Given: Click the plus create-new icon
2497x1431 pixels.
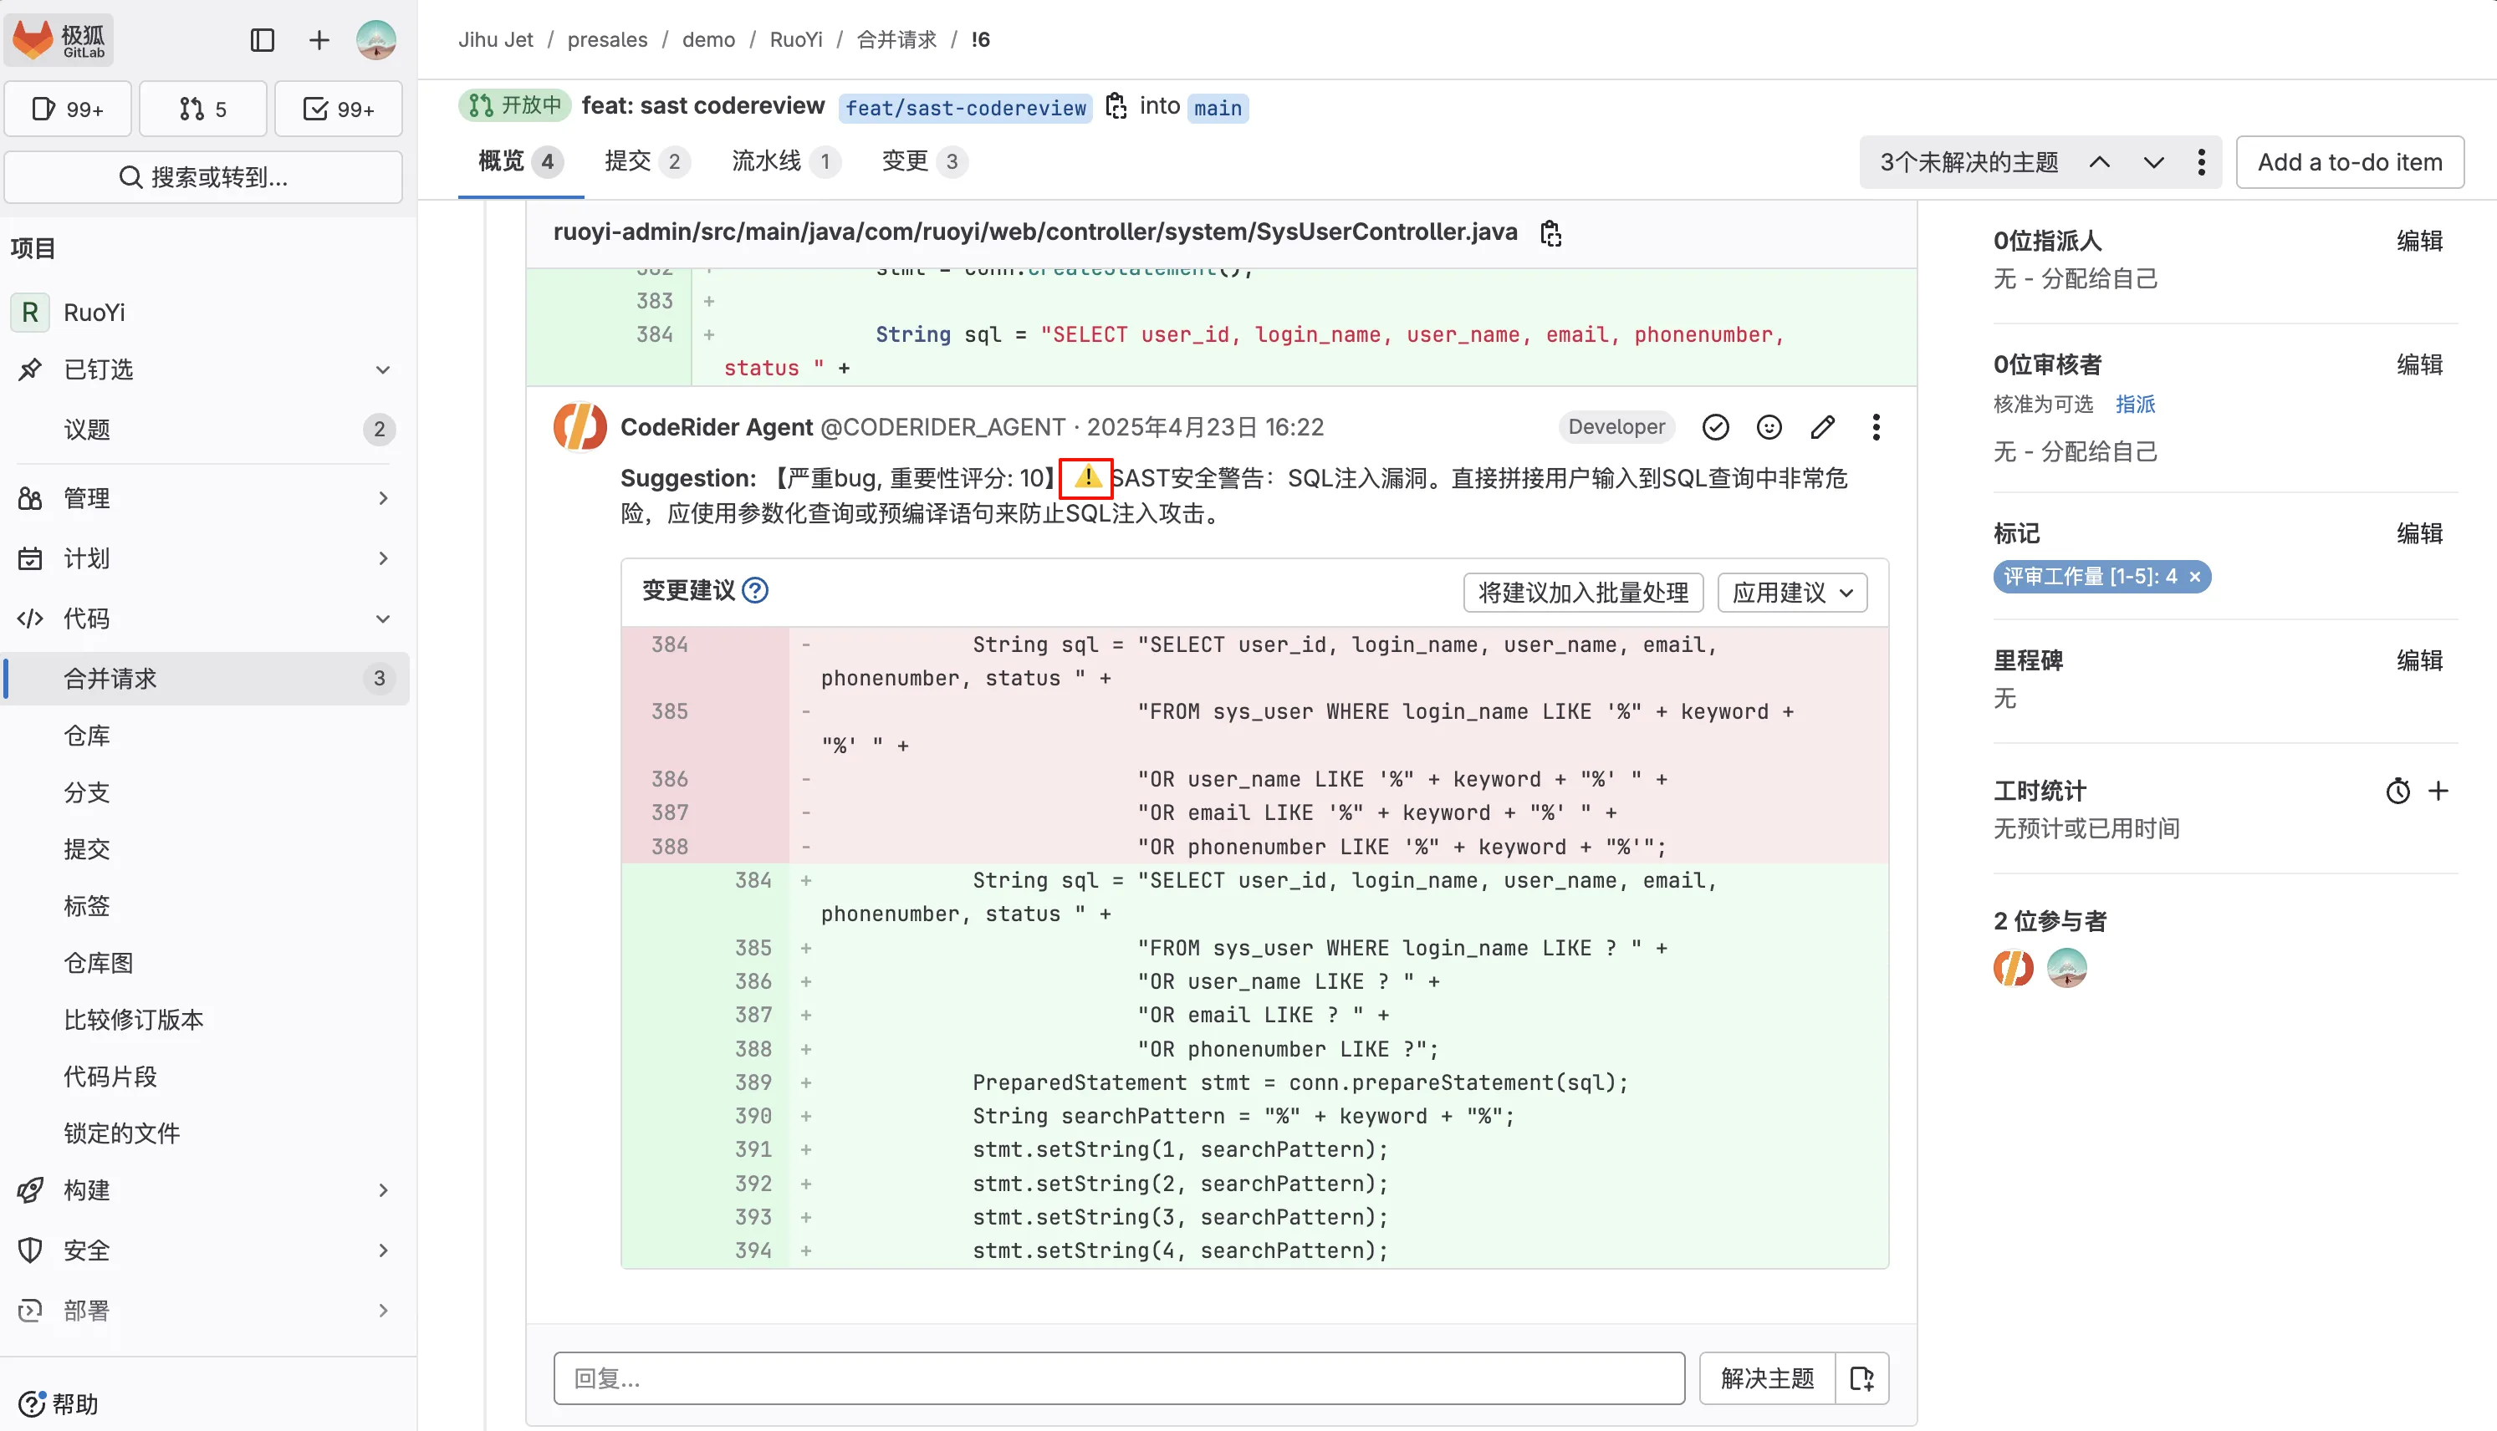Looking at the screenshot, I should click(319, 40).
